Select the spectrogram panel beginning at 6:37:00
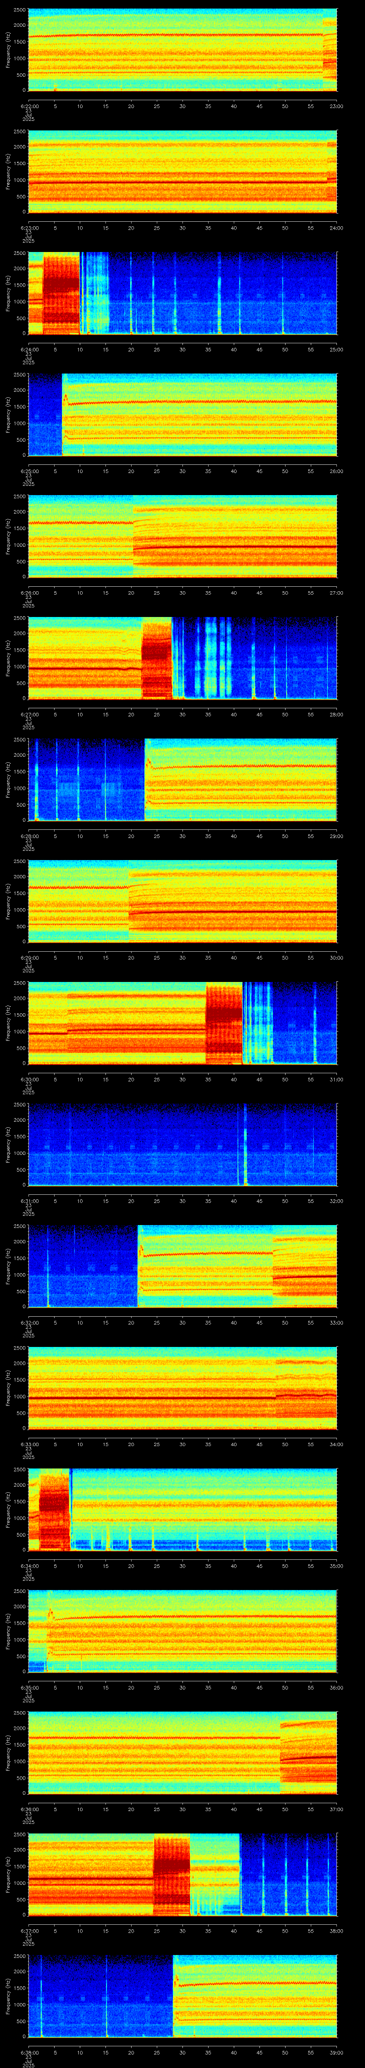The height and width of the screenshot is (2068, 365). (182, 1874)
